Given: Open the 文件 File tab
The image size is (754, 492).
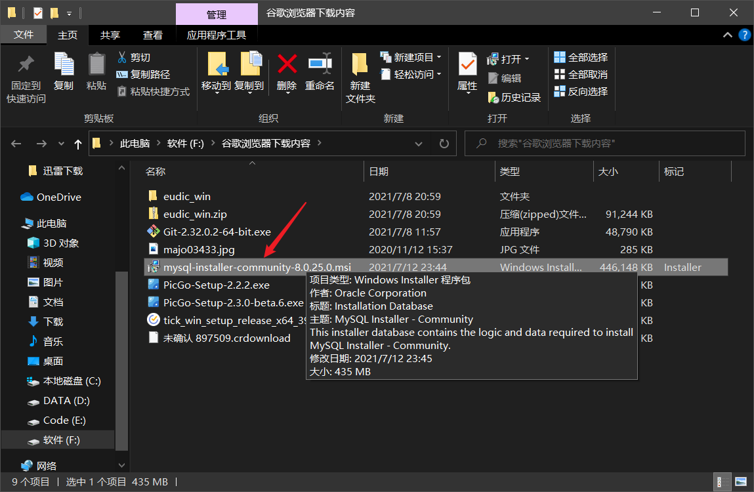Looking at the screenshot, I should (24, 35).
